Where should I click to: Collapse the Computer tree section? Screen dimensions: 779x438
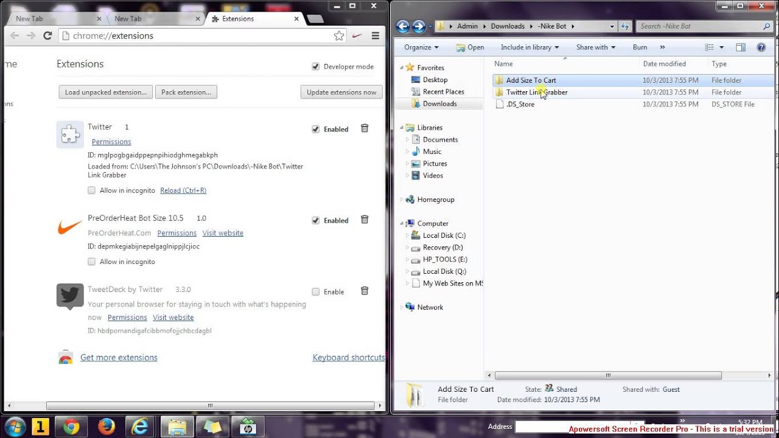click(x=402, y=223)
